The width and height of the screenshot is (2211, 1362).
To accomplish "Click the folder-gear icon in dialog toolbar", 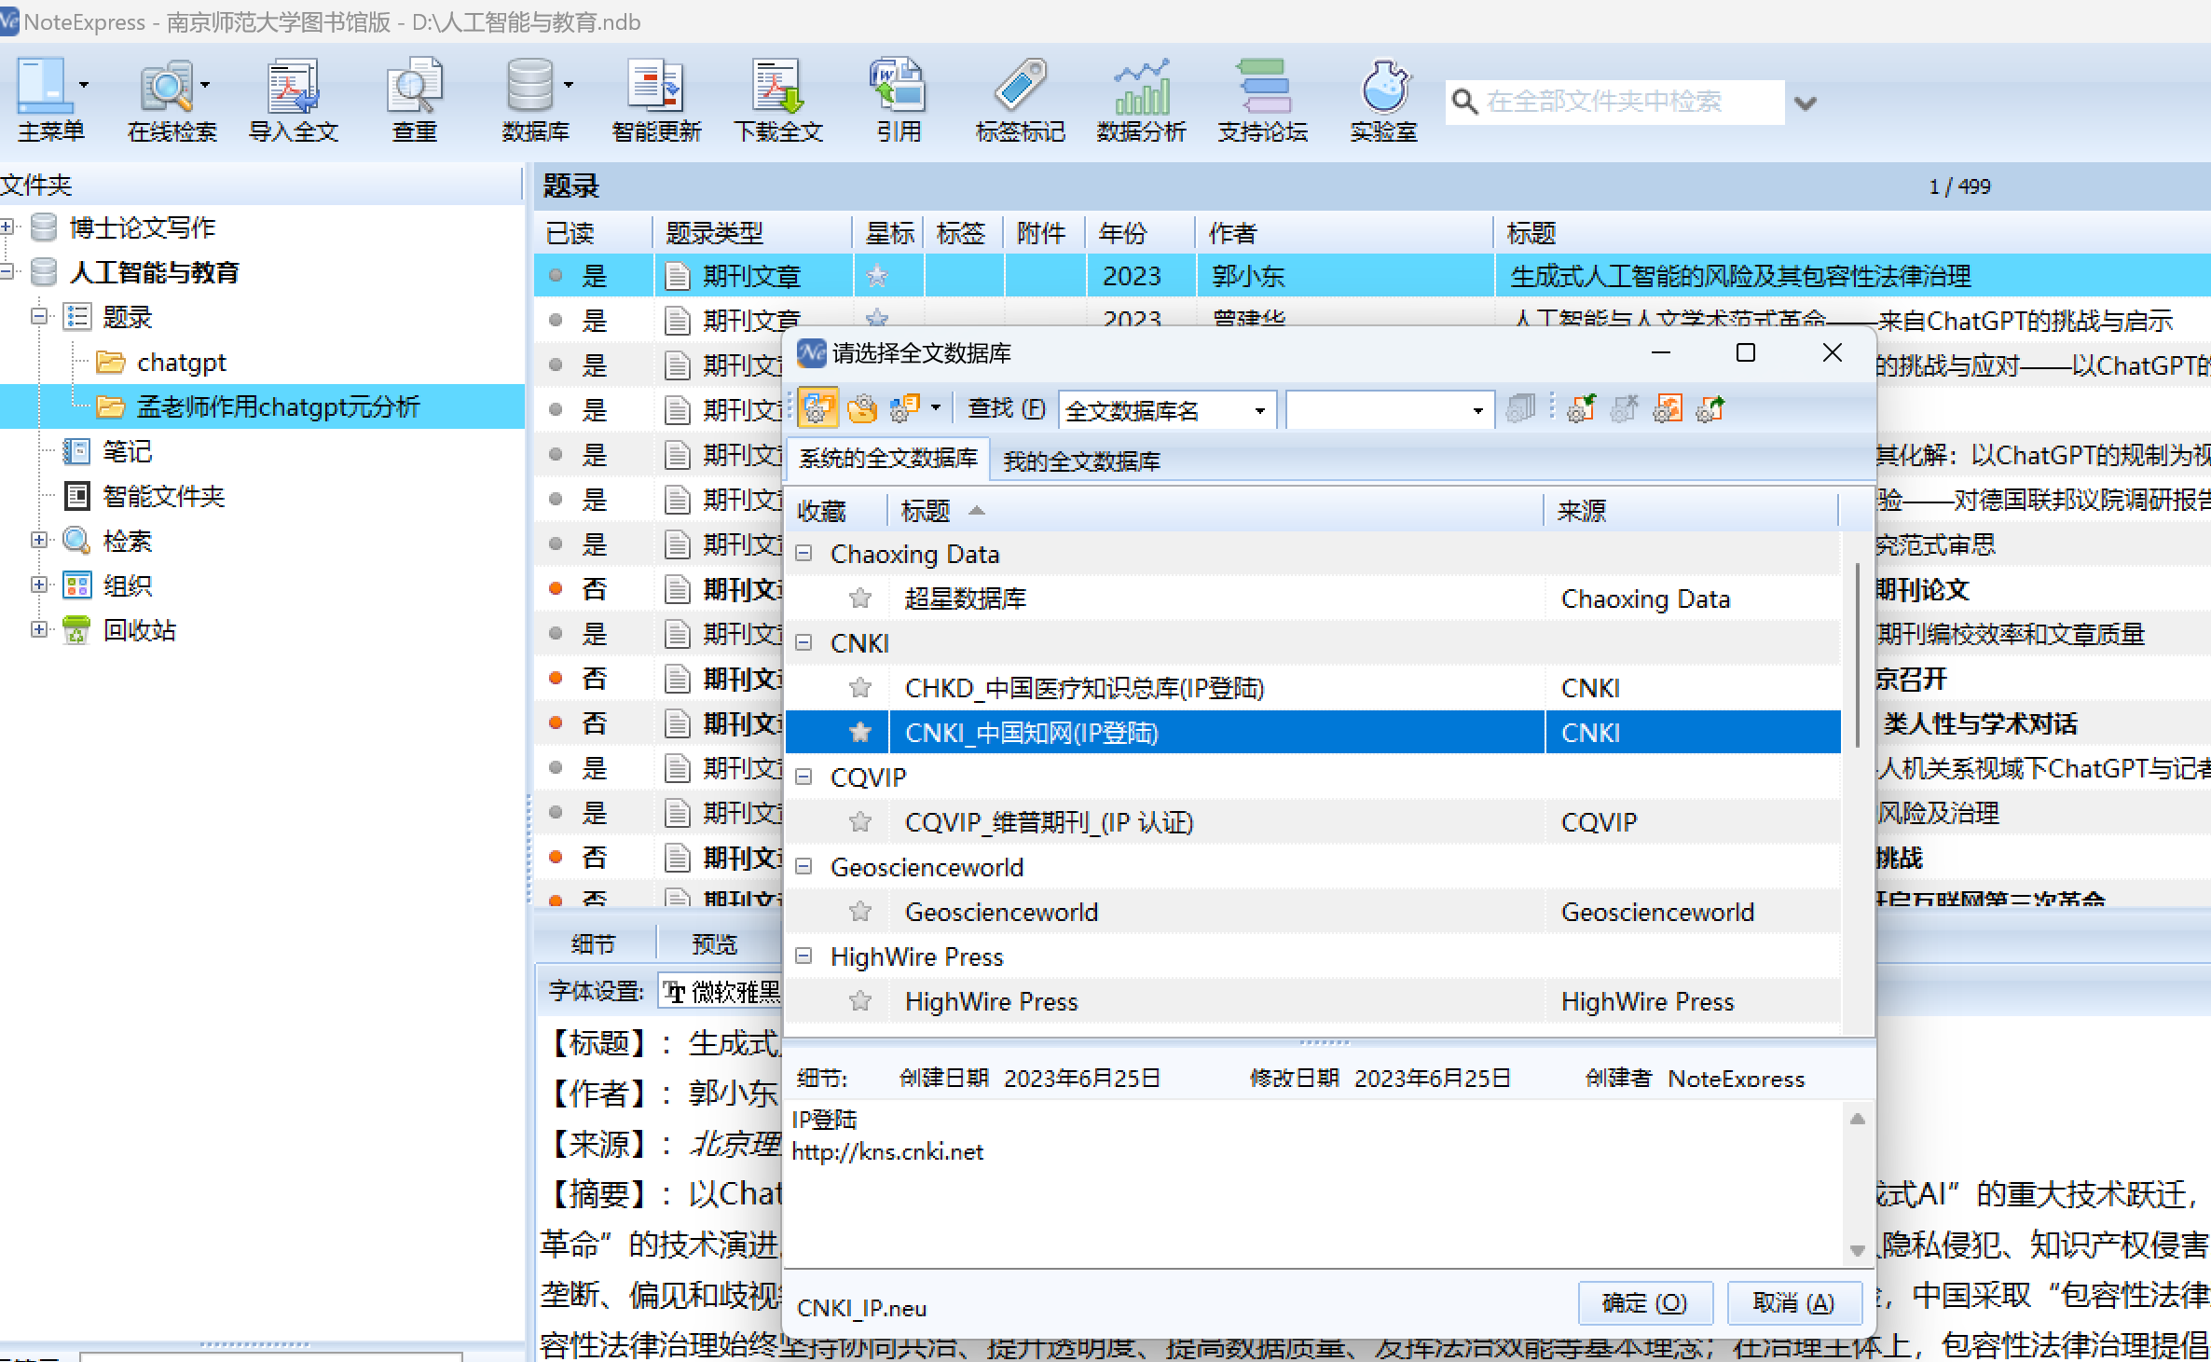I will 862,408.
